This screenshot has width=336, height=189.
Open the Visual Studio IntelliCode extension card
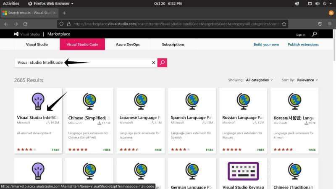(x=38, y=120)
